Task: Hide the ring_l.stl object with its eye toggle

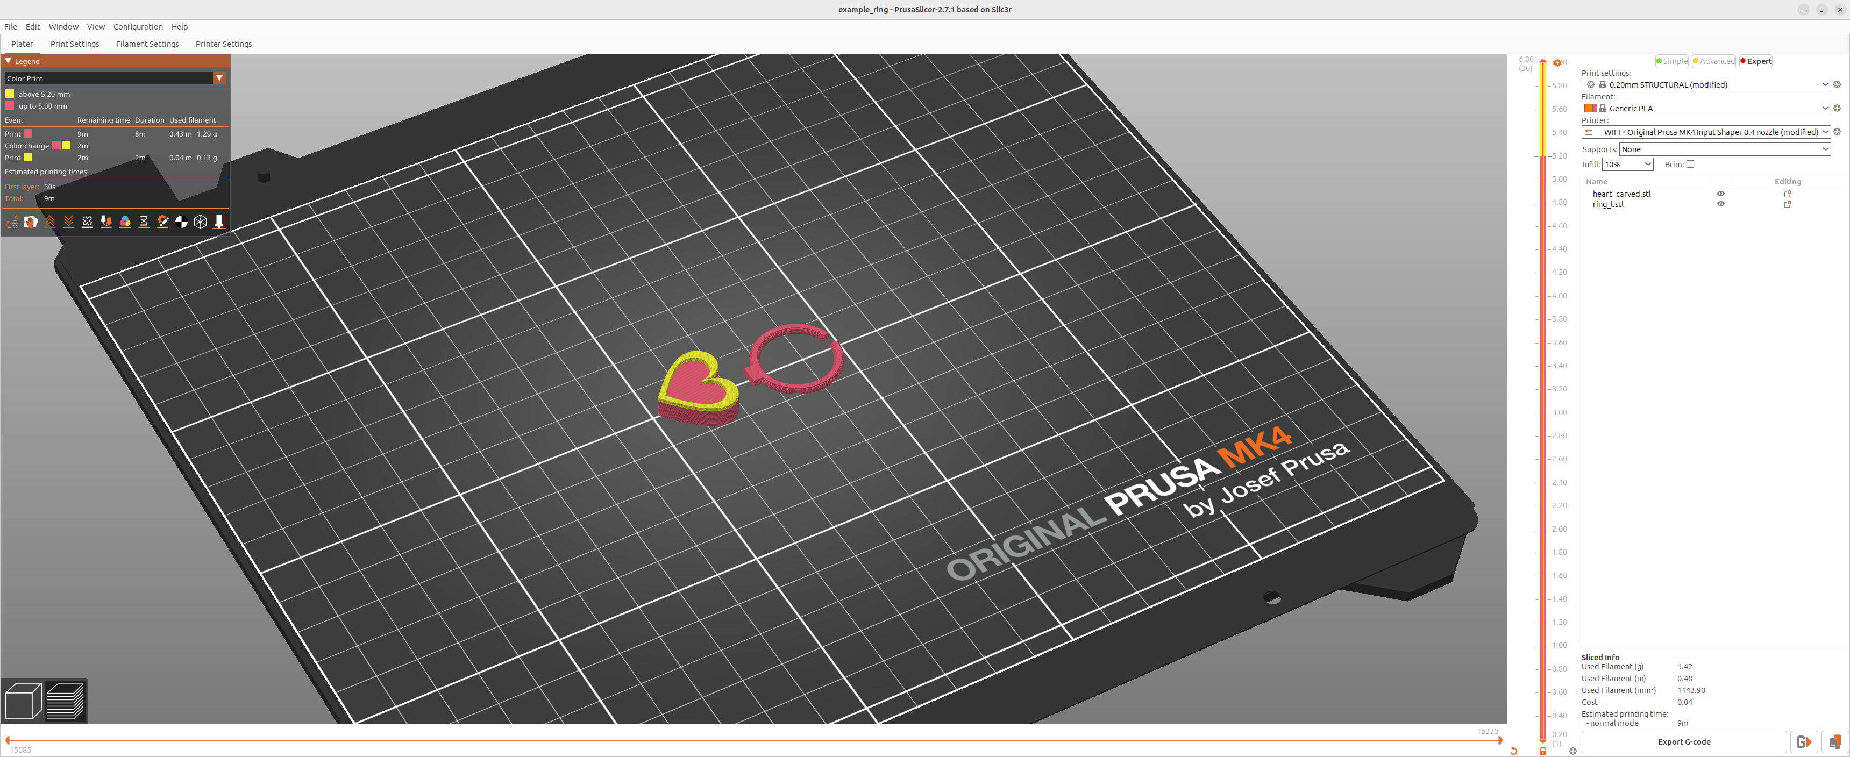Action: pos(1721,204)
